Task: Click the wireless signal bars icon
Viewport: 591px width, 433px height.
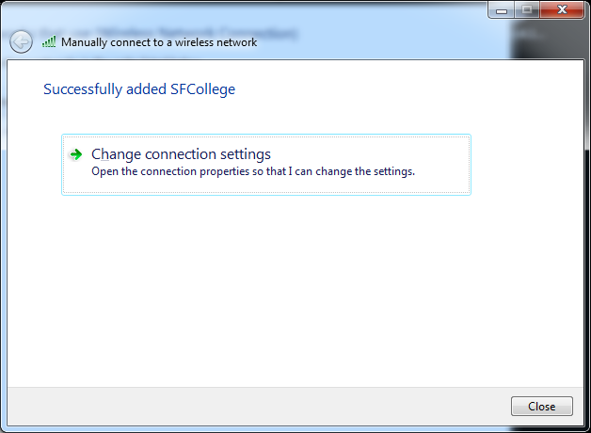Action: point(49,42)
